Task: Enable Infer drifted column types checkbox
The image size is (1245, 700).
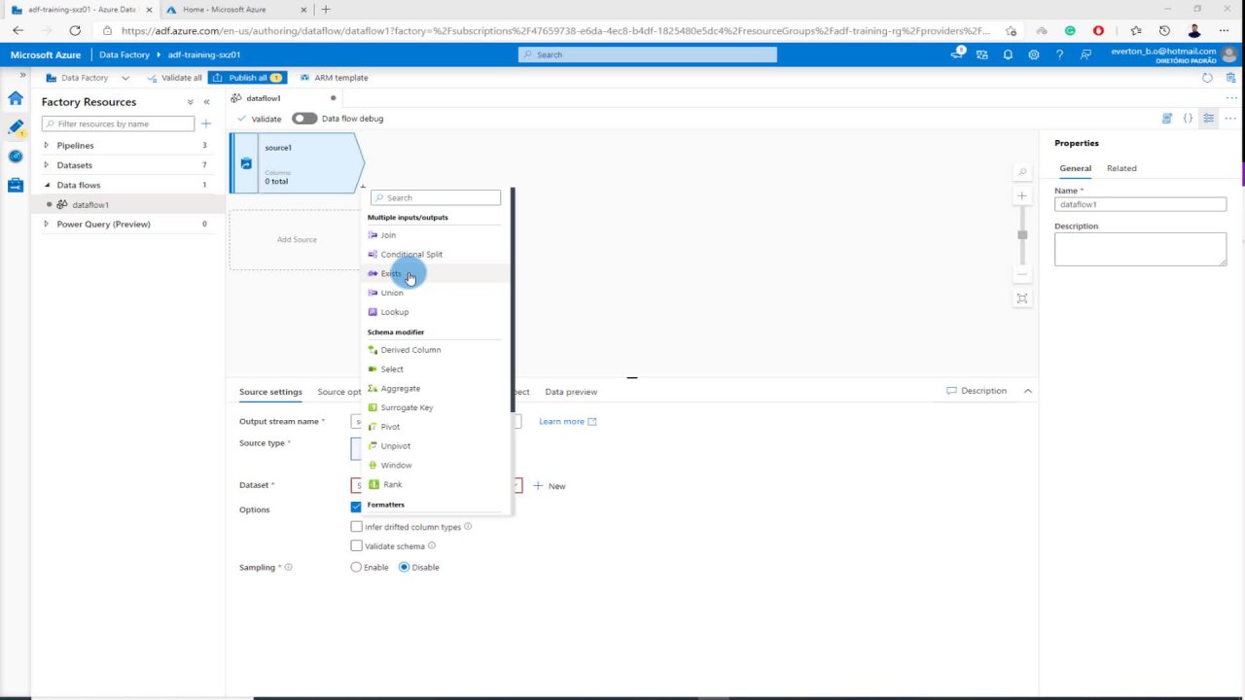Action: (x=356, y=527)
